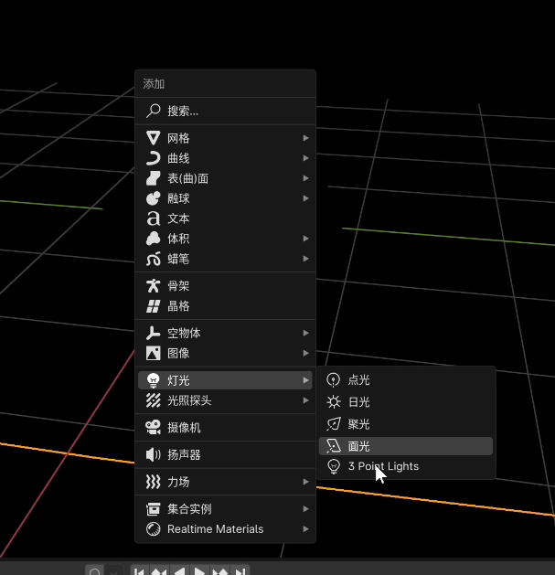Image resolution: width=555 pixels, height=575 pixels.
Task: Jump to the previous keyframe
Action: pos(159,570)
